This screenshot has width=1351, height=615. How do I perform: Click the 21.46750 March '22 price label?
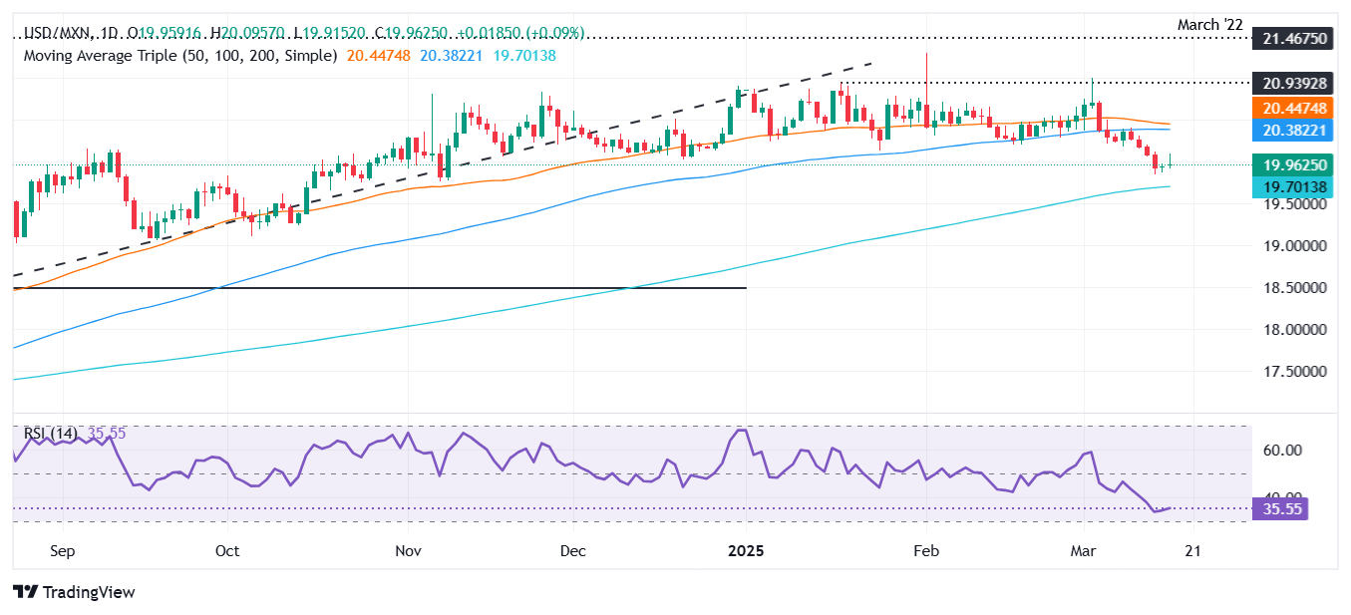[1290, 39]
